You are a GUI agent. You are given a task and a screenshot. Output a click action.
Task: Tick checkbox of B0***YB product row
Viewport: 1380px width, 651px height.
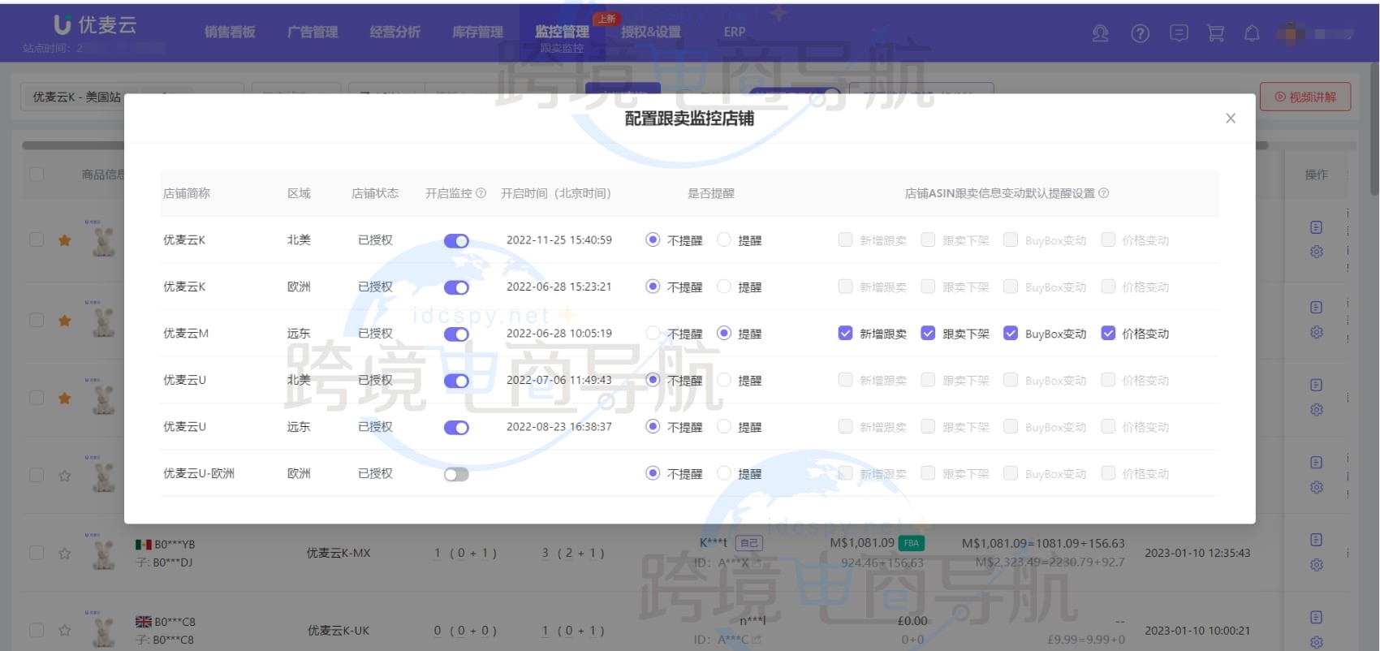click(x=37, y=553)
